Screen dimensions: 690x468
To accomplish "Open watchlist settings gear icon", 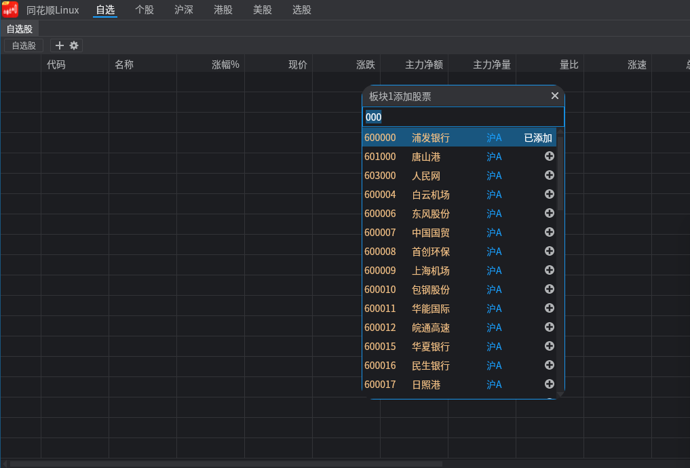I will tap(74, 45).
